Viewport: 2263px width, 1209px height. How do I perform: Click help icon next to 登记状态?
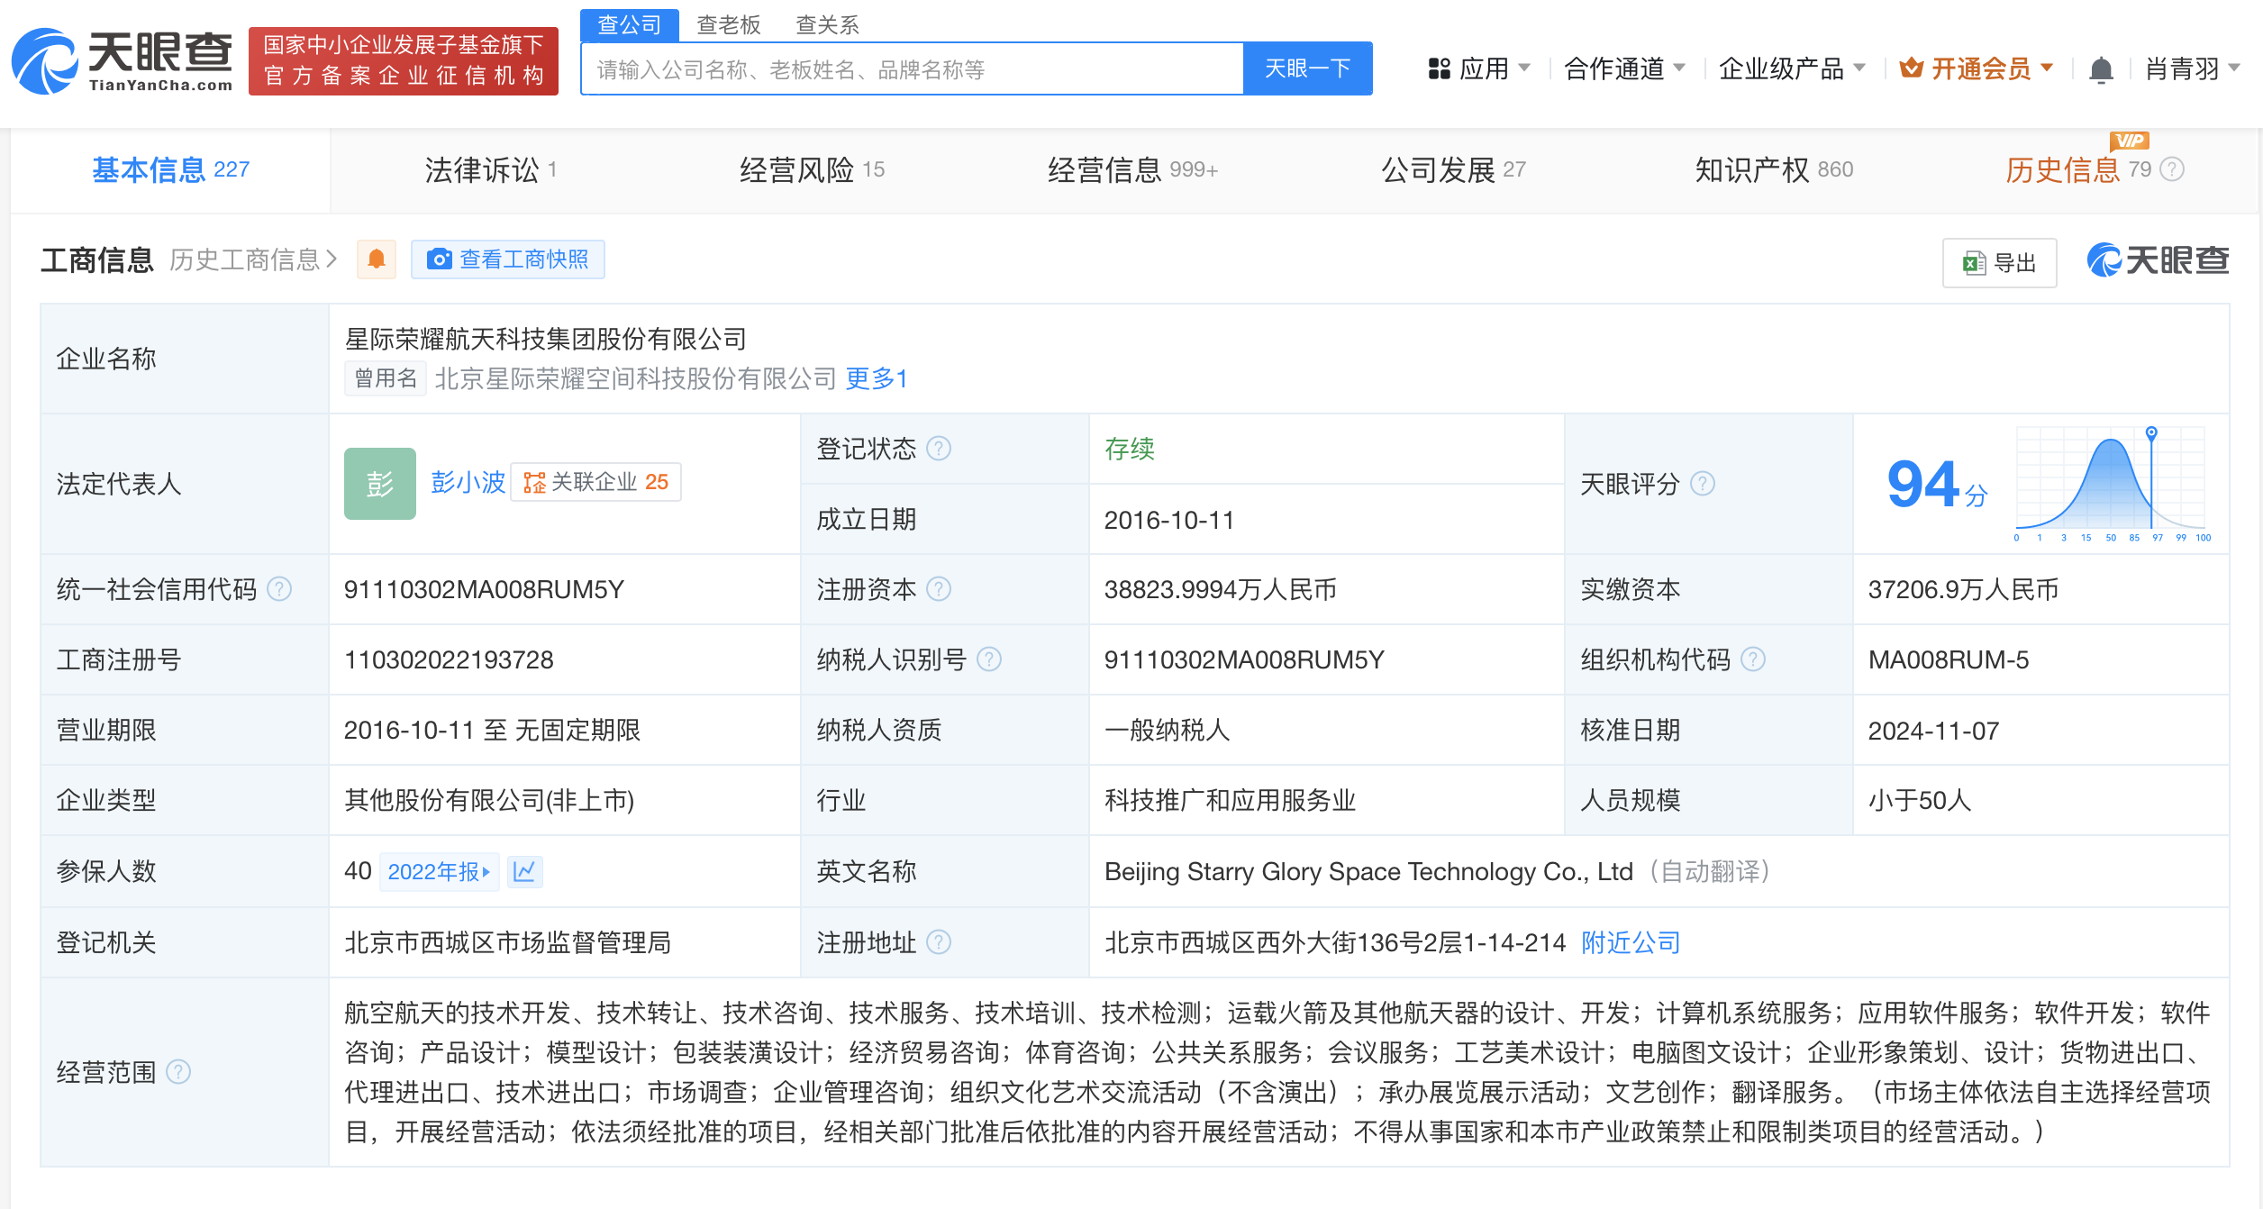click(x=939, y=449)
